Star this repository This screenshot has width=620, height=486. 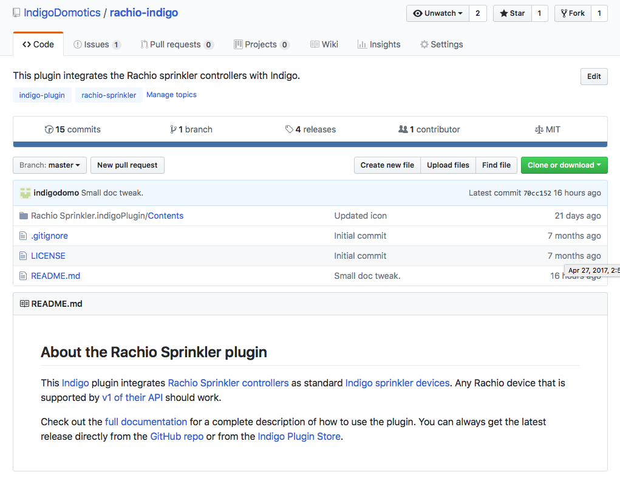tap(513, 13)
